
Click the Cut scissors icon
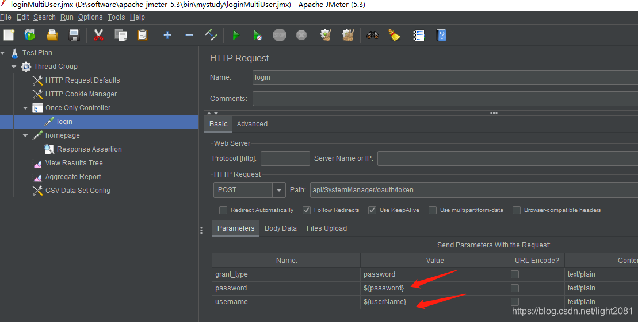[98, 35]
